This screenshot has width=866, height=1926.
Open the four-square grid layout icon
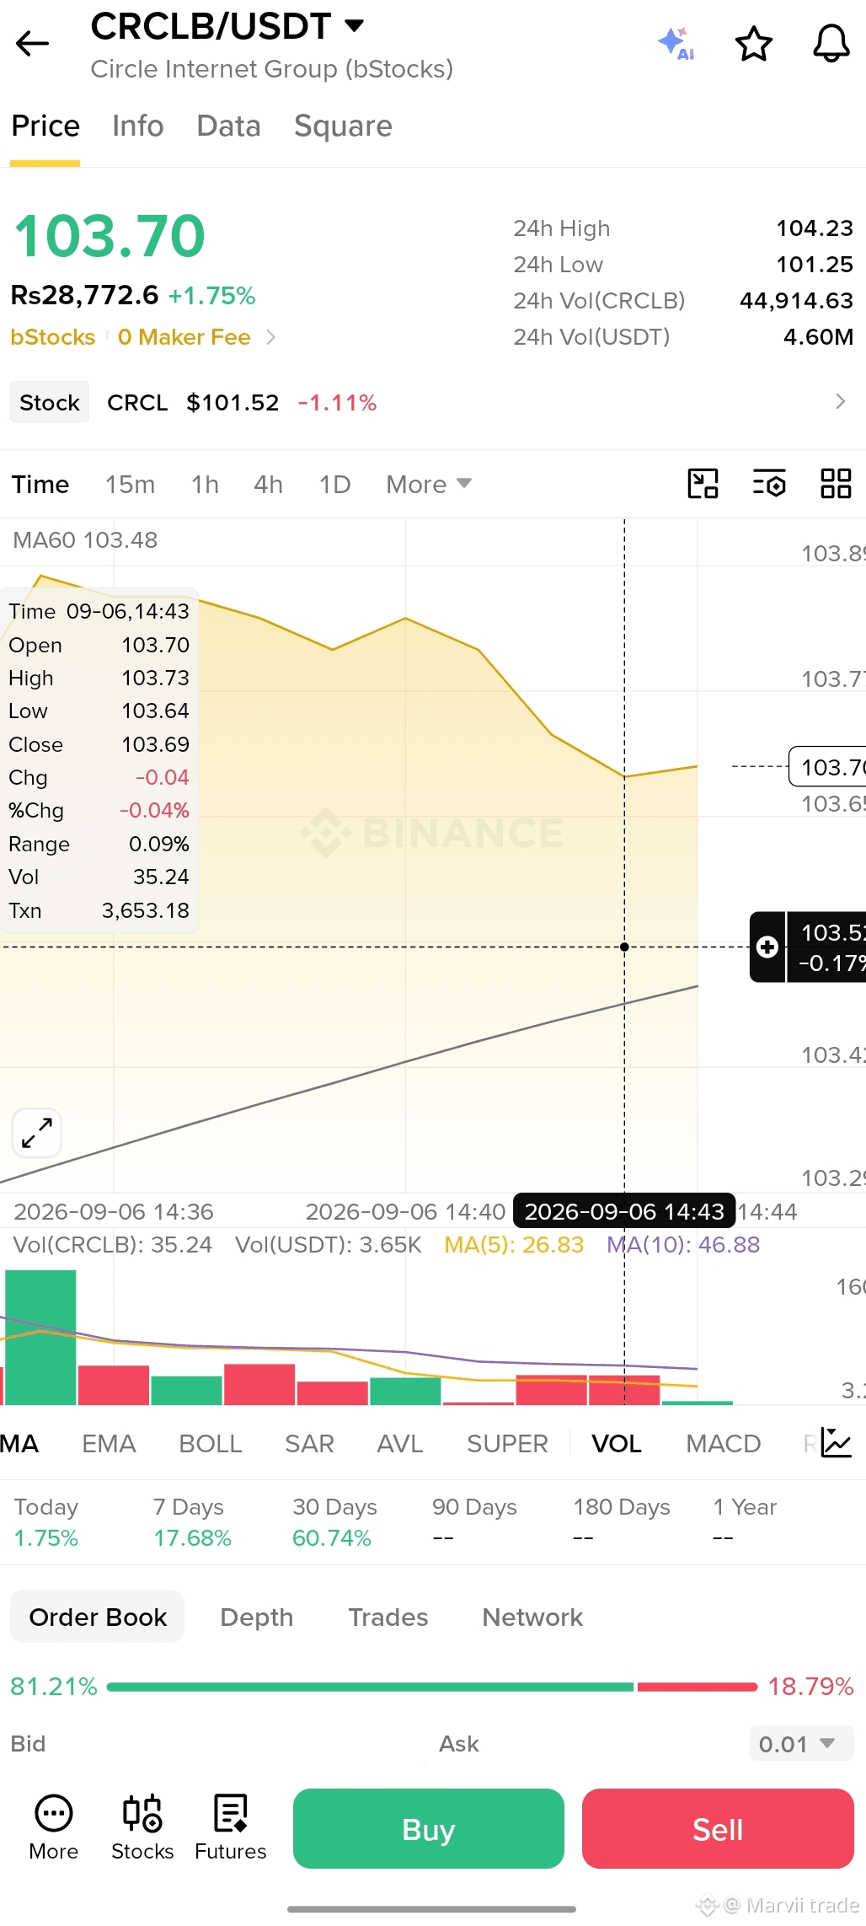836,484
